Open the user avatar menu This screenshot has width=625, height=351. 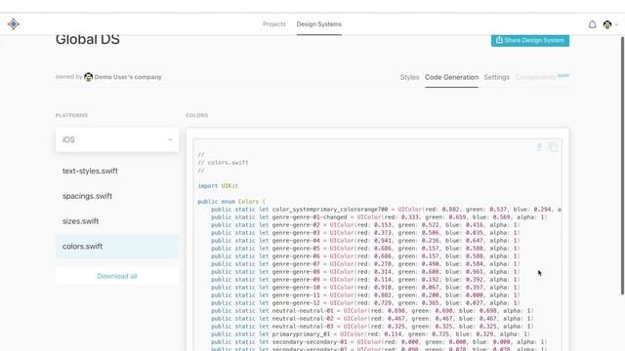point(607,24)
